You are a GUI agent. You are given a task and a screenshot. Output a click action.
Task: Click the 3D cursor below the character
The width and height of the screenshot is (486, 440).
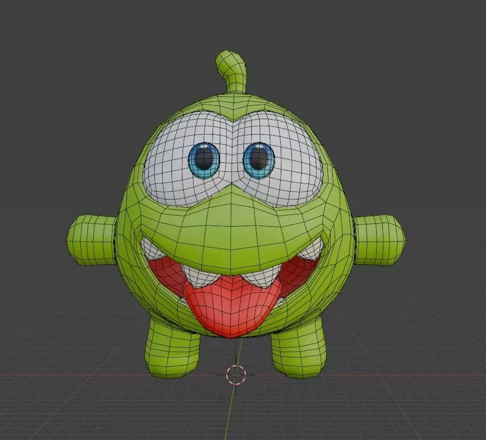(x=236, y=375)
